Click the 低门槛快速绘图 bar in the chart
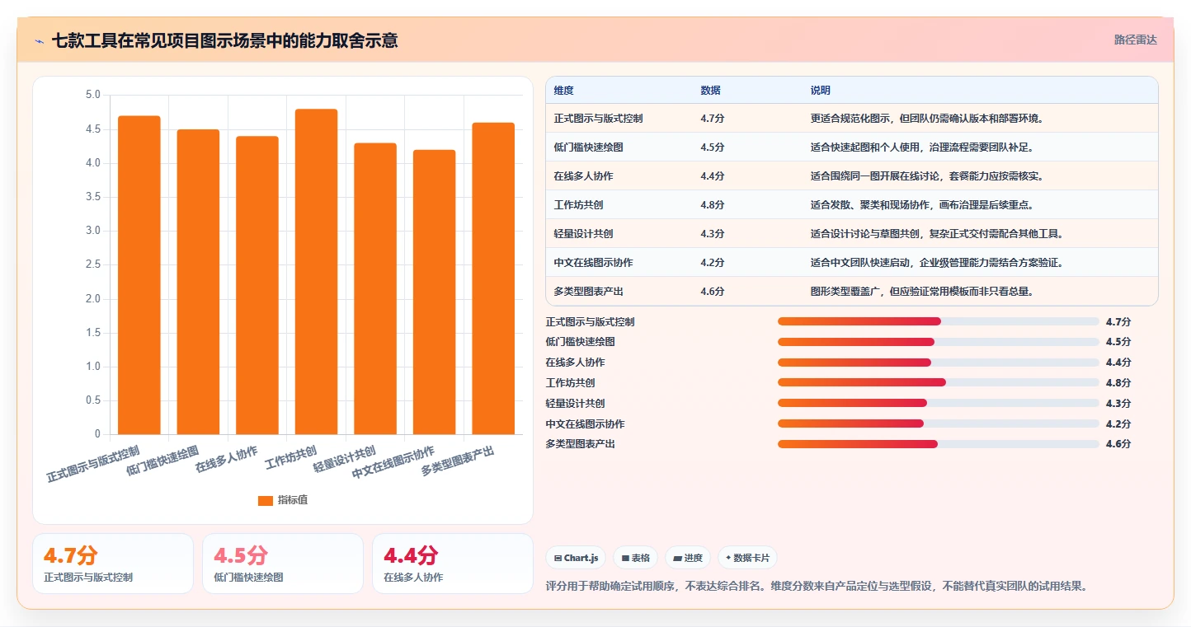 (x=198, y=282)
